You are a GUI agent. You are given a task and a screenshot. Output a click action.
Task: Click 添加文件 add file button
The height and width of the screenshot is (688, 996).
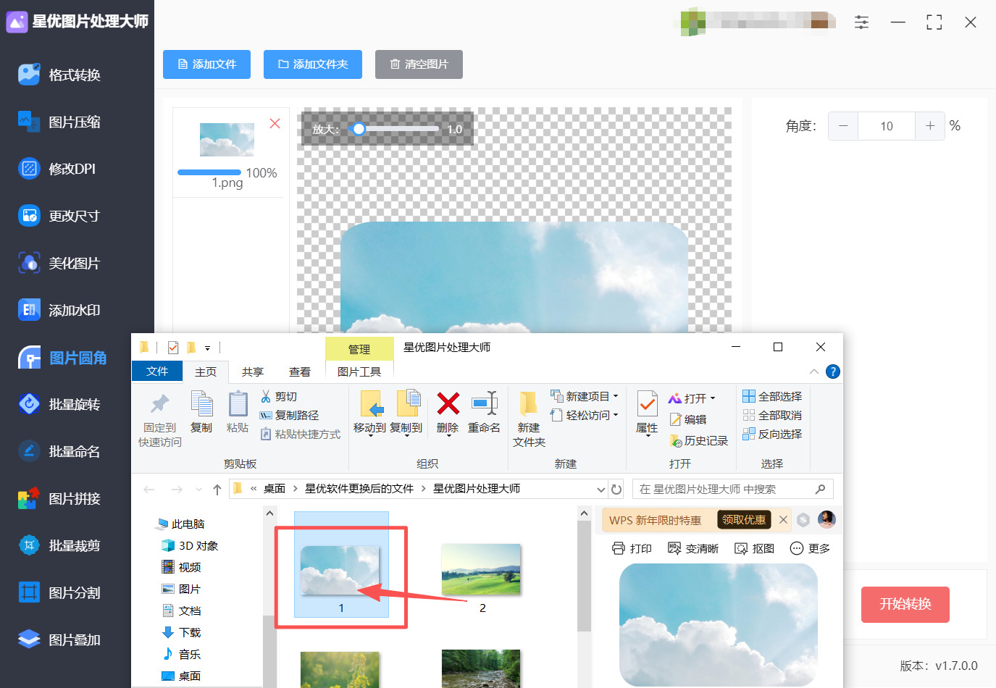click(206, 64)
